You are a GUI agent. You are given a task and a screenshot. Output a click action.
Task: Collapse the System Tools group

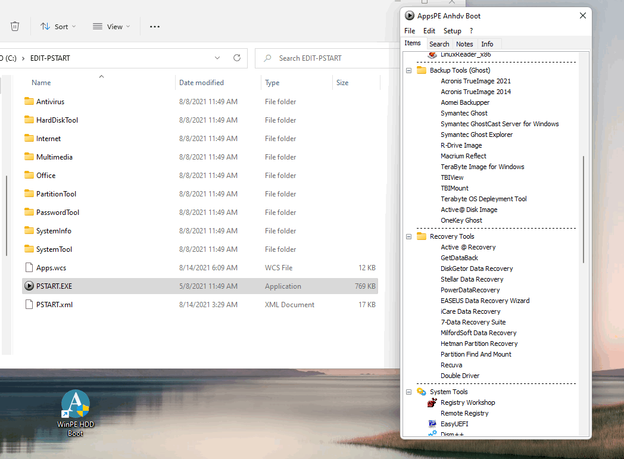tap(408, 392)
